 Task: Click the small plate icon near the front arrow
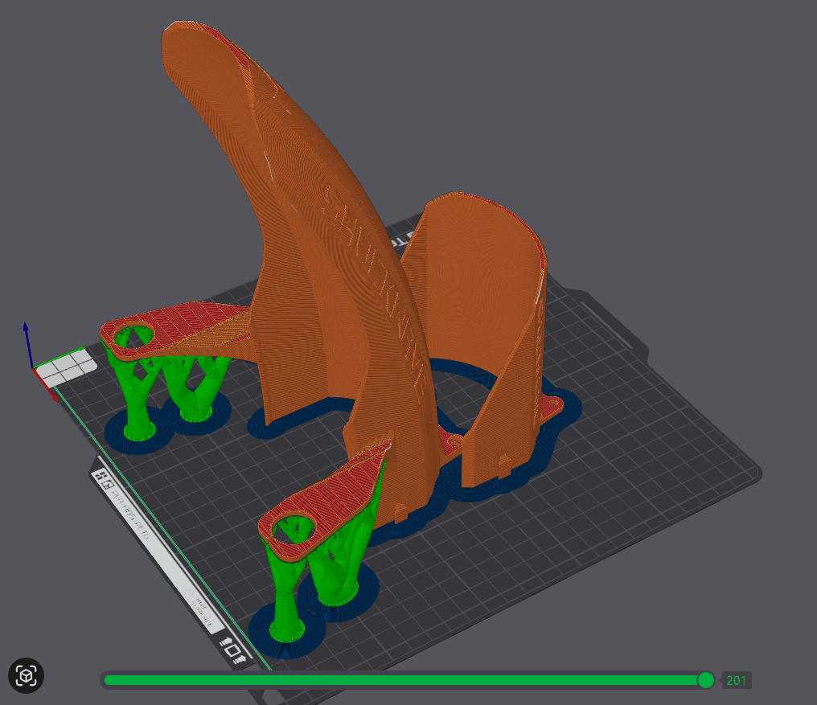pos(232,650)
